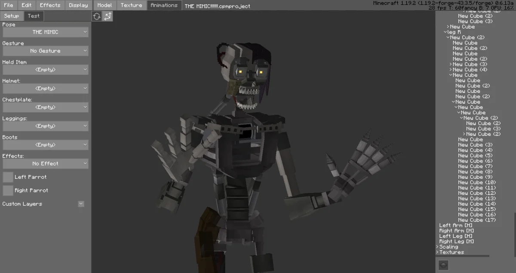Select New Cube (10) in the tree
The height and width of the screenshot is (273, 516).
click(x=477, y=183)
